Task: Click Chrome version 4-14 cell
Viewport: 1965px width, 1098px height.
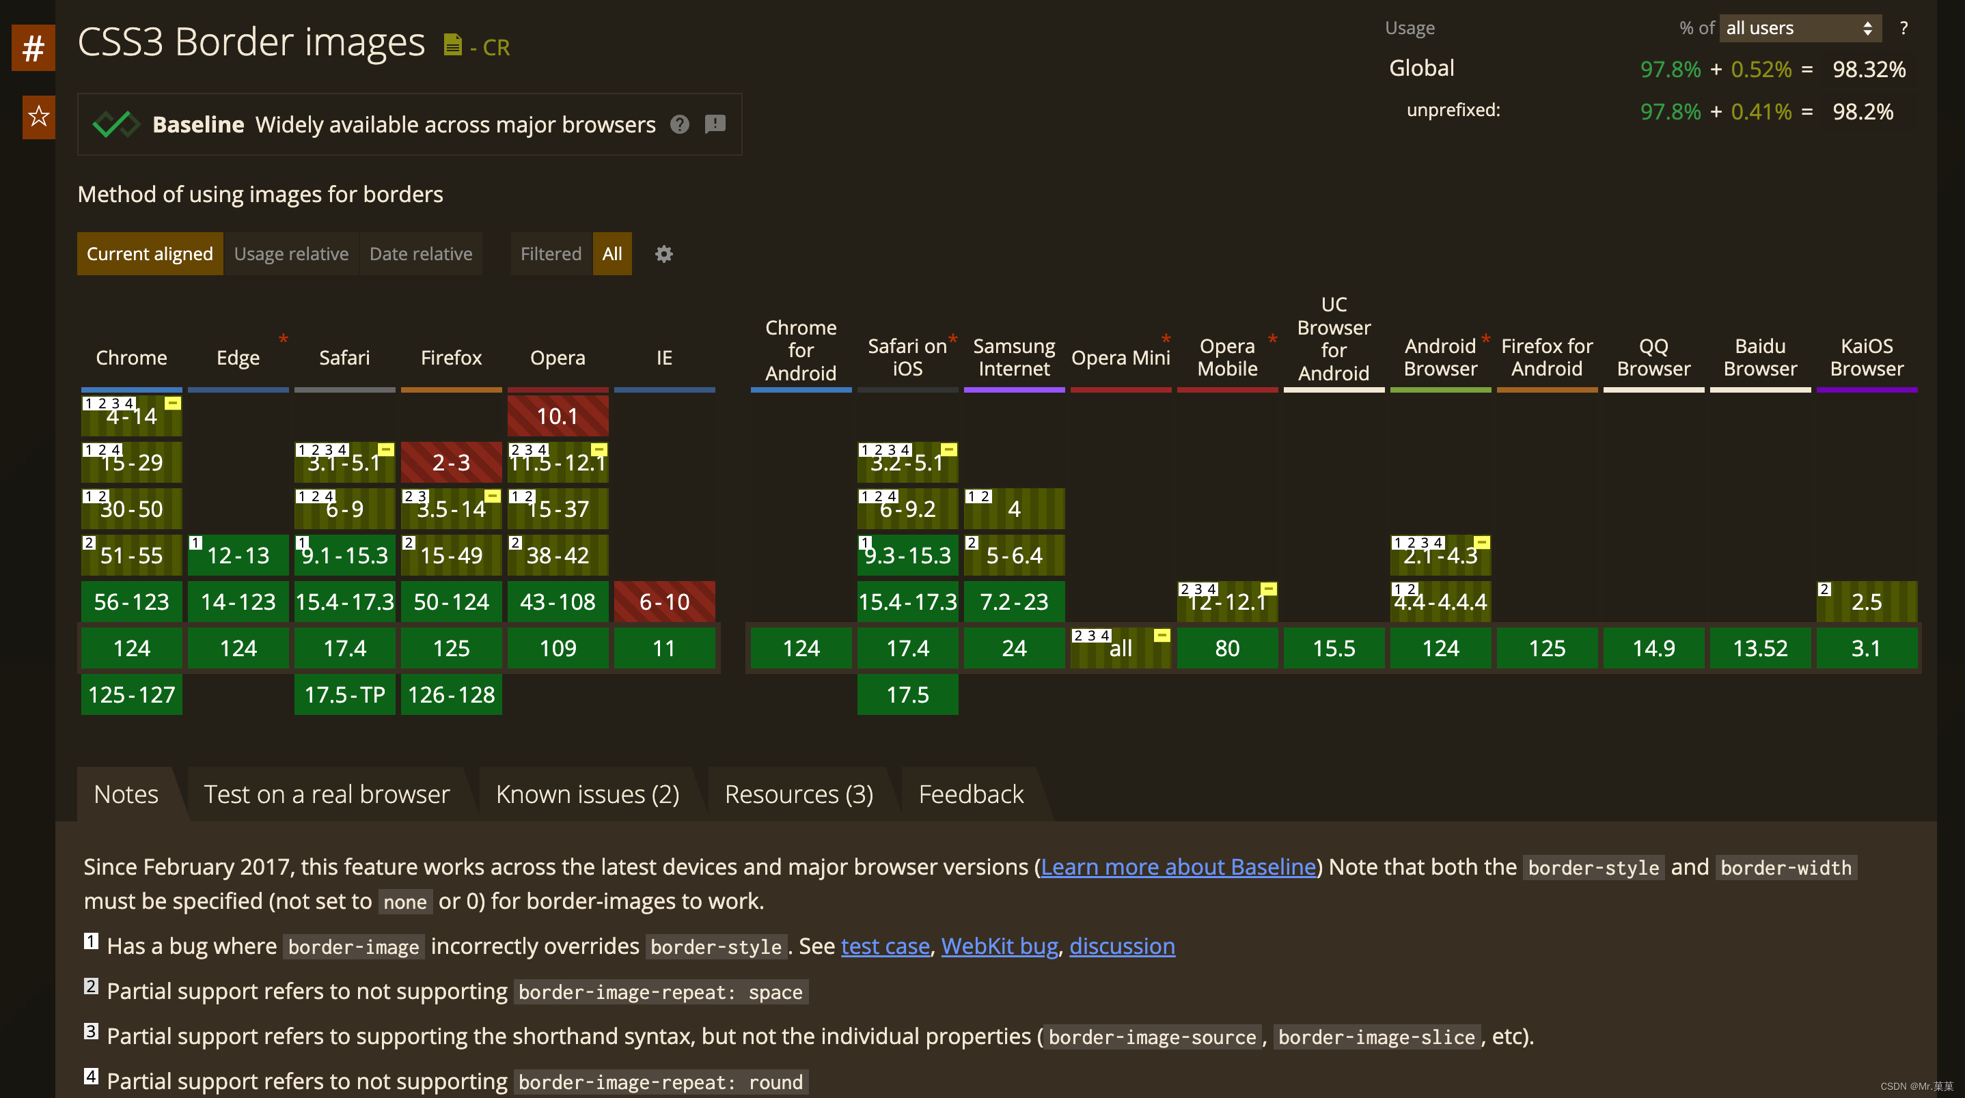Action: pyautogui.click(x=131, y=417)
